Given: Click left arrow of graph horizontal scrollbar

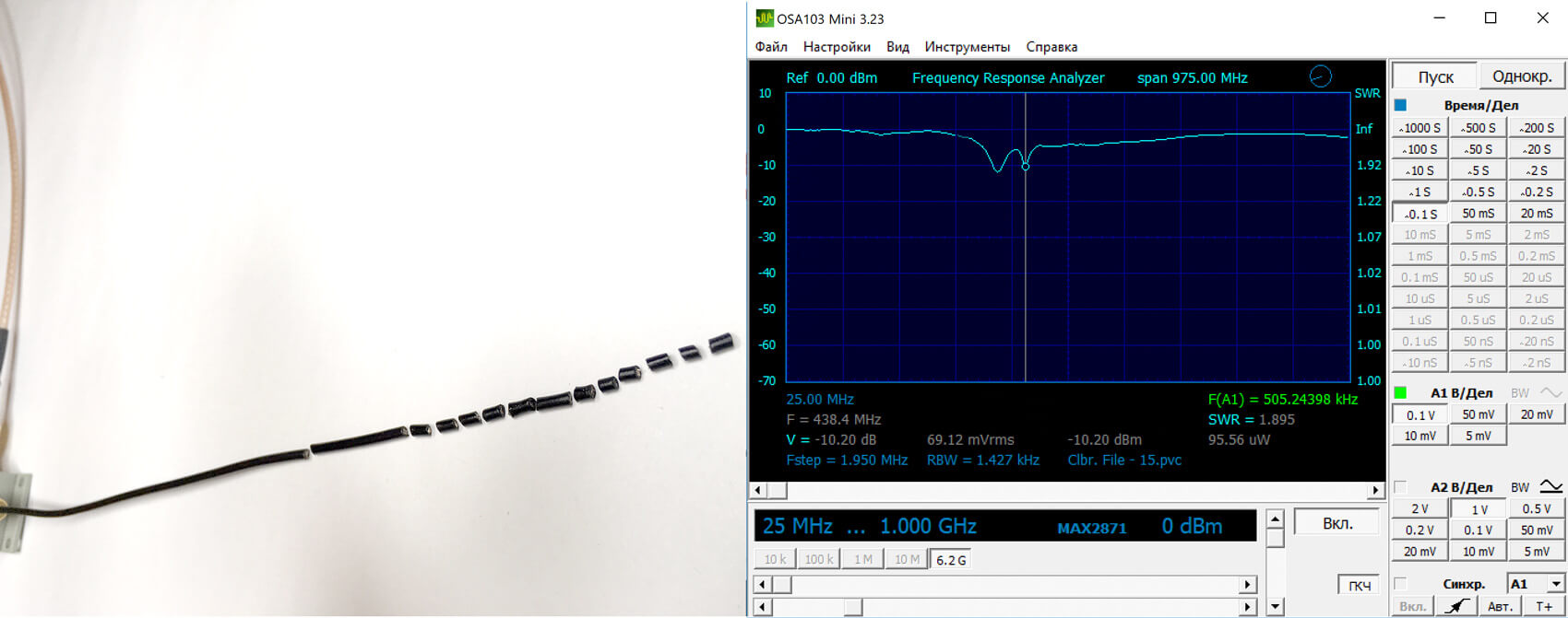Looking at the screenshot, I should (757, 490).
